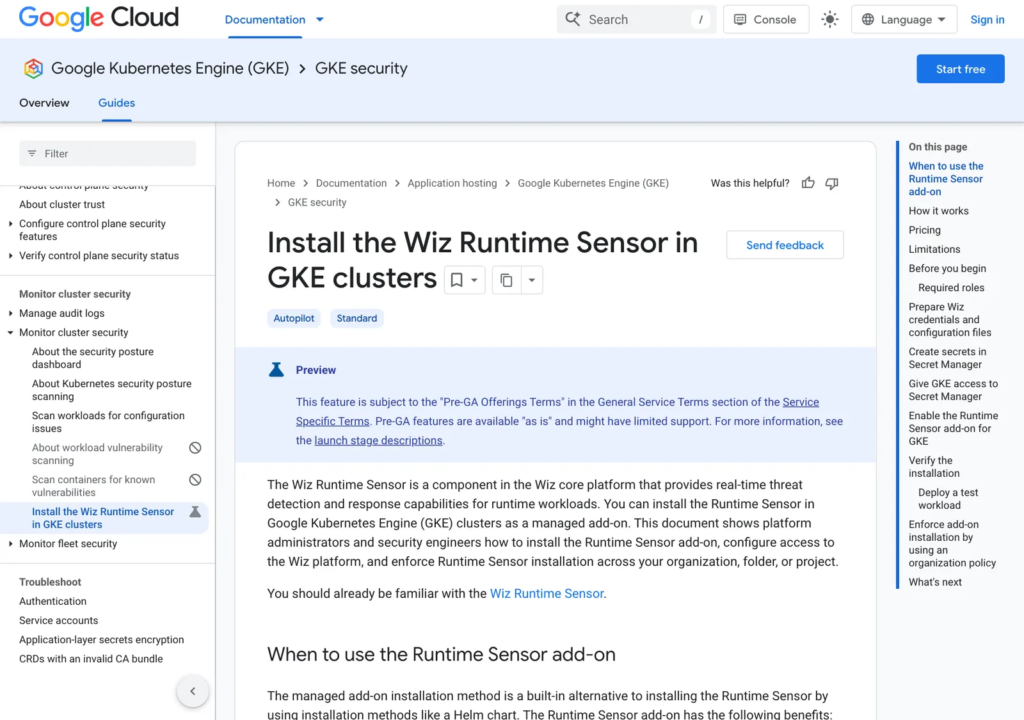Viewport: 1024px width, 720px height.
Task: Click the Google Cloud logo
Action: tap(99, 18)
